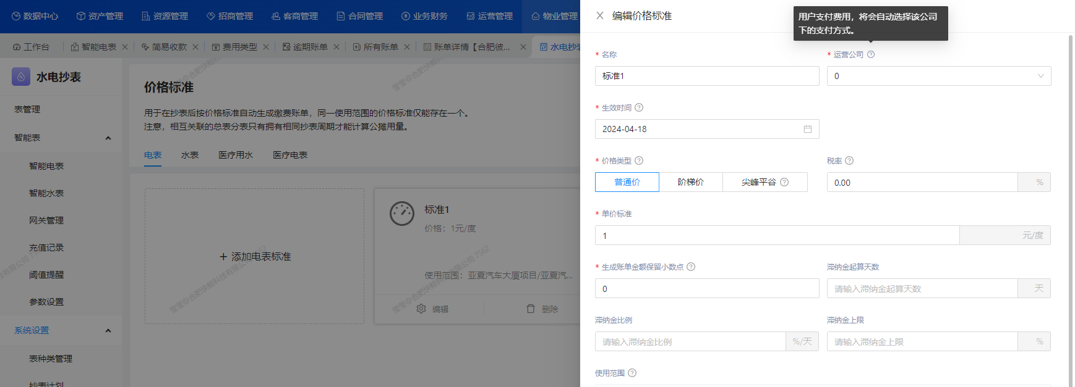The image size is (1075, 387).
Task: Click help icon beside 生成账单金额保留小数点
Action: (x=691, y=267)
